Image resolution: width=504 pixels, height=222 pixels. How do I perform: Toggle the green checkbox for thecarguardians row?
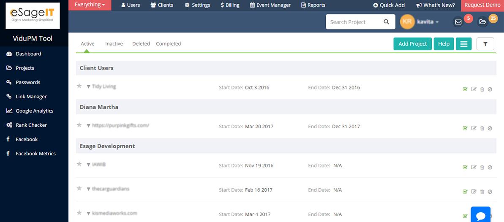465,192
